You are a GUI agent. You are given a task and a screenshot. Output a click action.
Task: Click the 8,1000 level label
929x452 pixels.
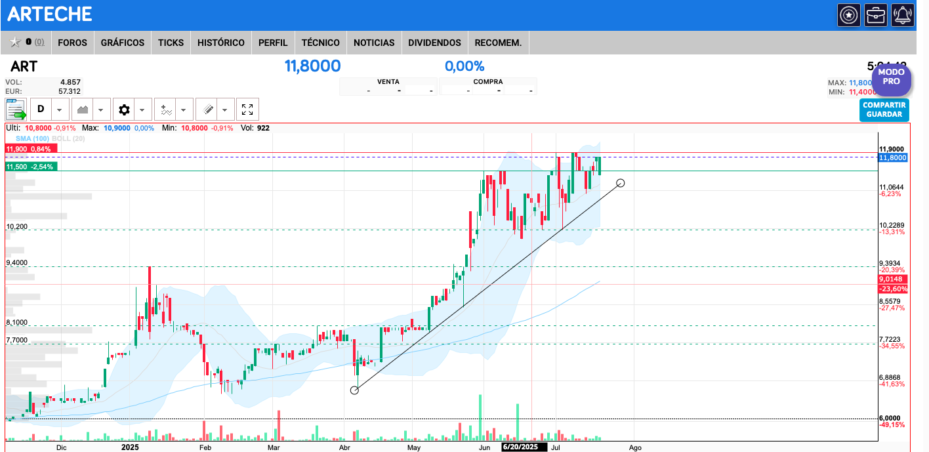17,322
